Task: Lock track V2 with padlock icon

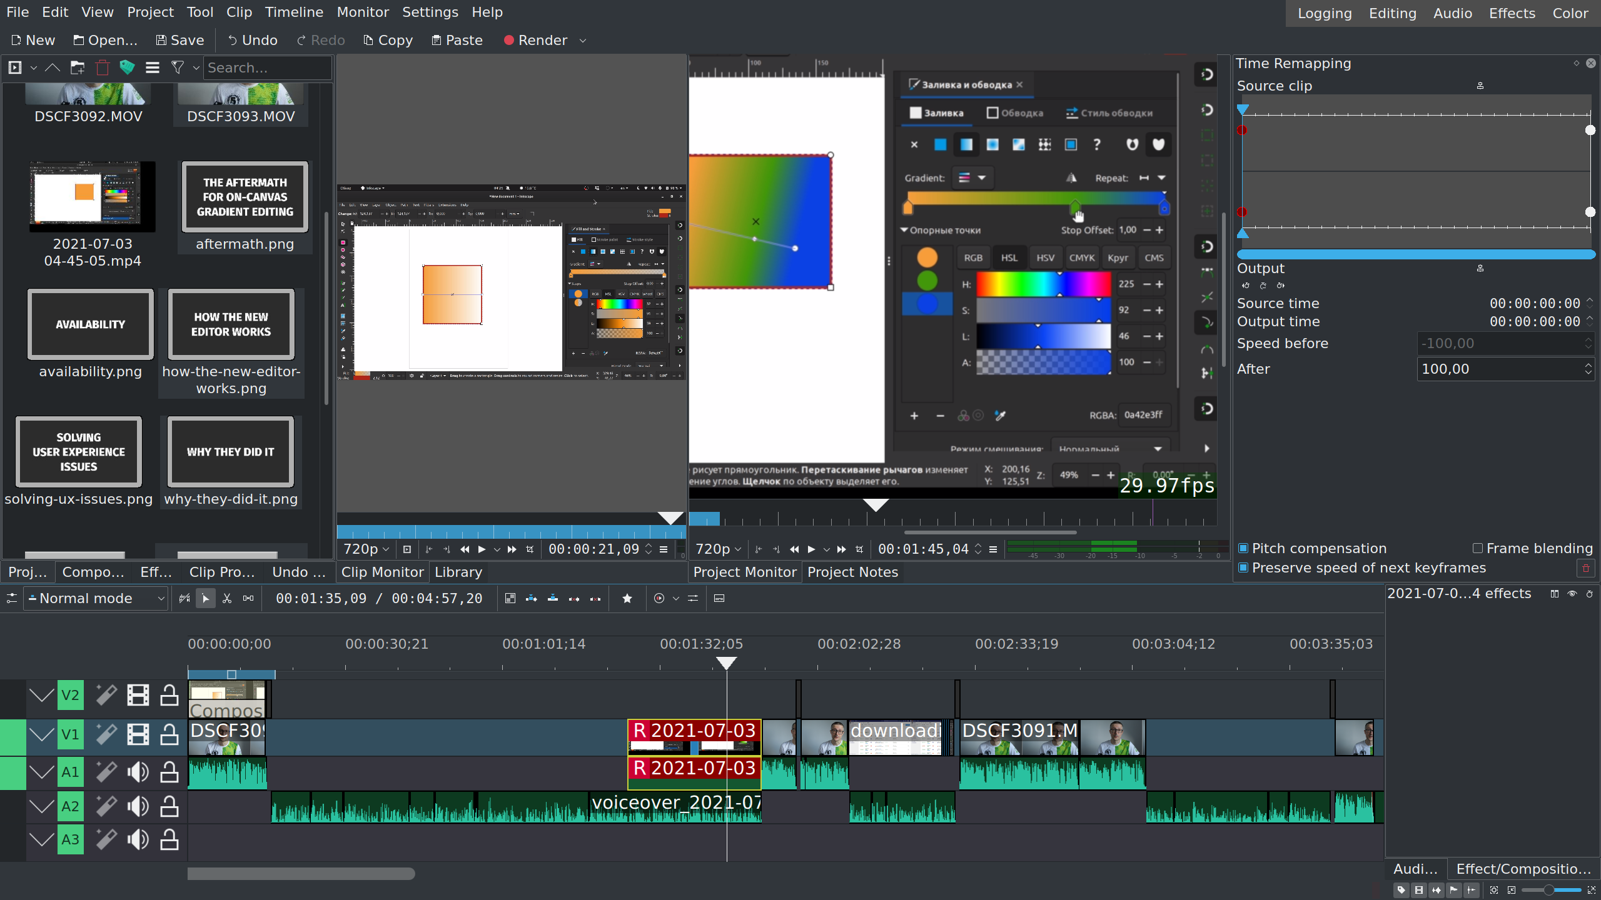Action: (x=169, y=695)
